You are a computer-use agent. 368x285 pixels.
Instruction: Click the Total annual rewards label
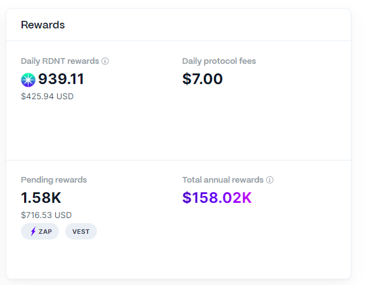coord(223,180)
